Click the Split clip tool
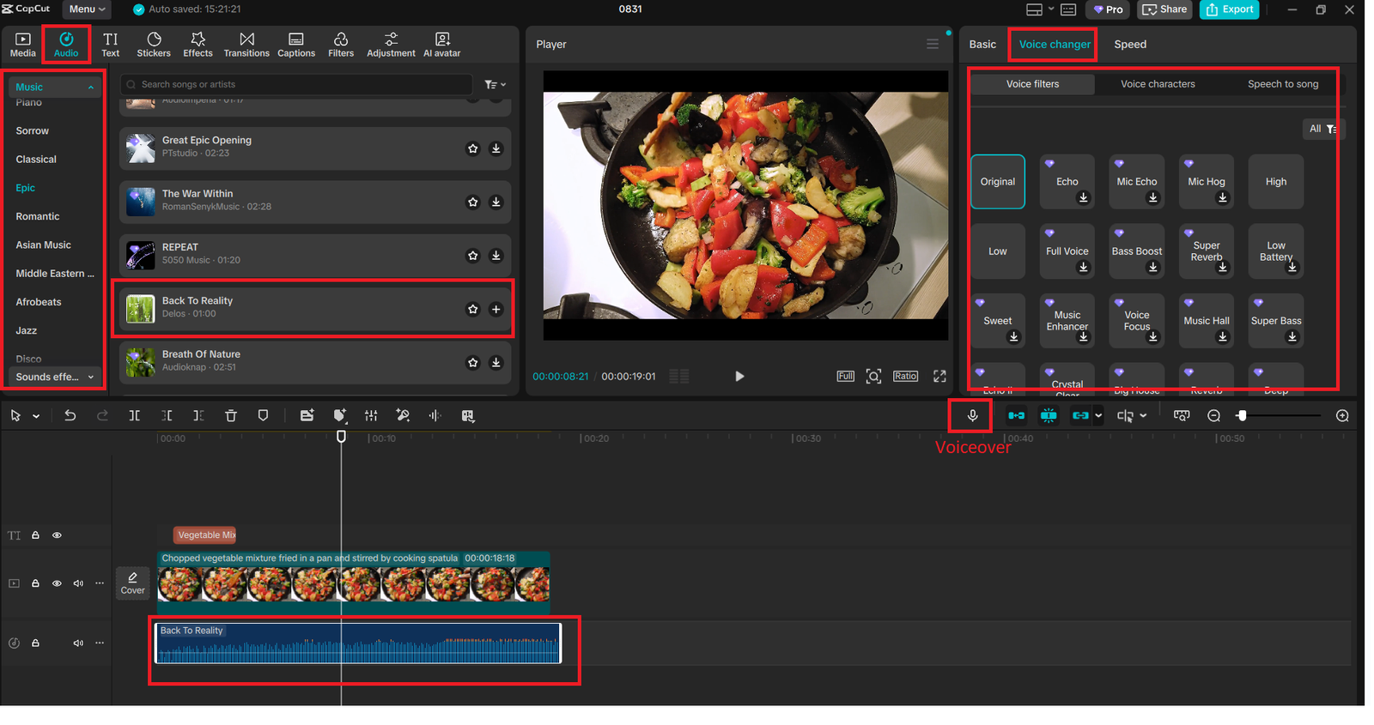 point(135,415)
